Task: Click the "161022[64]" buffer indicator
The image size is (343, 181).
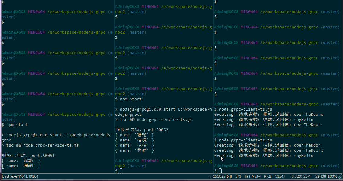Action: [222, 176]
